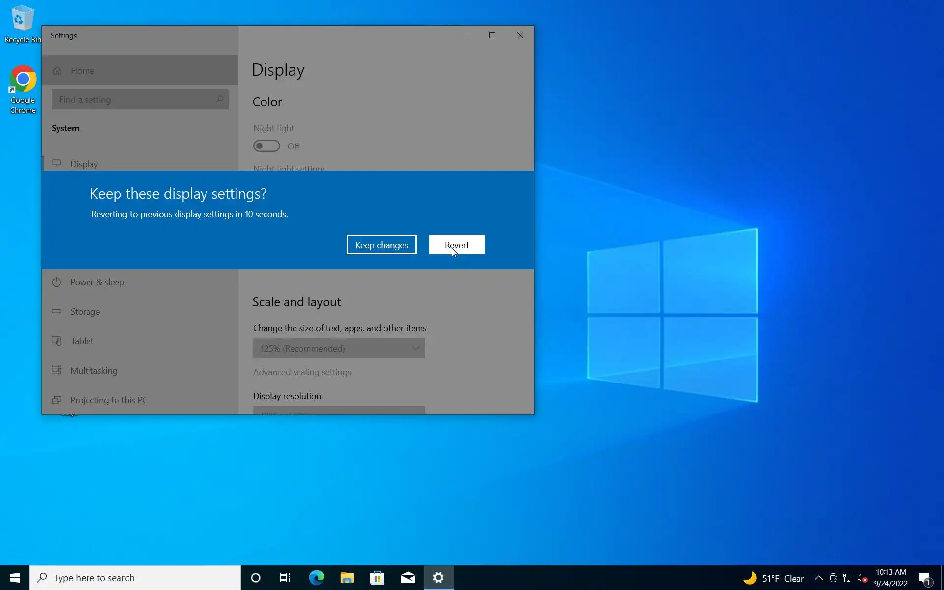The image size is (944, 590).
Task: Open Microsoft Store from taskbar
Action: [x=377, y=578]
